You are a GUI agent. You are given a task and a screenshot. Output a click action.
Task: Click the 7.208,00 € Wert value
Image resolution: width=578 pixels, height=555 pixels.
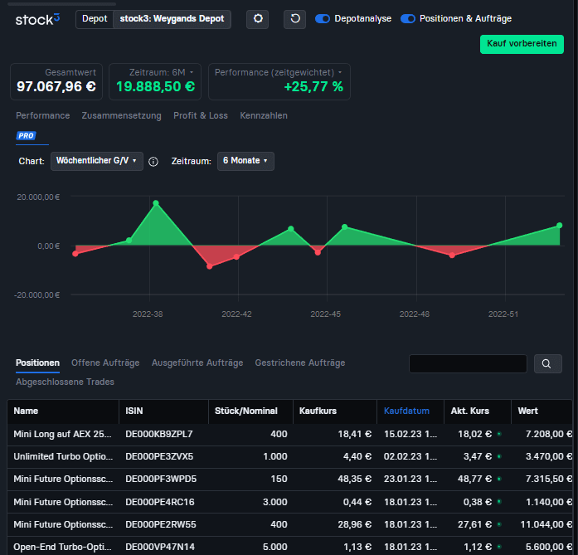coord(549,434)
